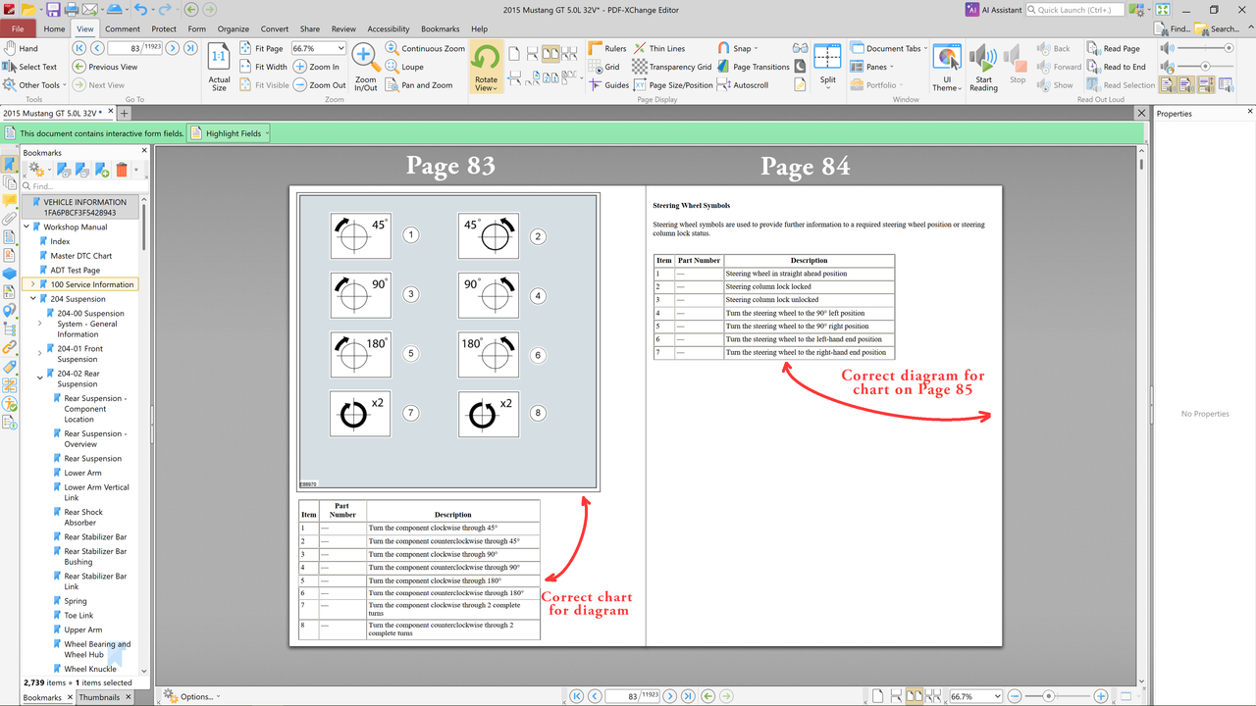Click the Rotate View icon
Viewport: 1256px width, 706px height.
(486, 67)
